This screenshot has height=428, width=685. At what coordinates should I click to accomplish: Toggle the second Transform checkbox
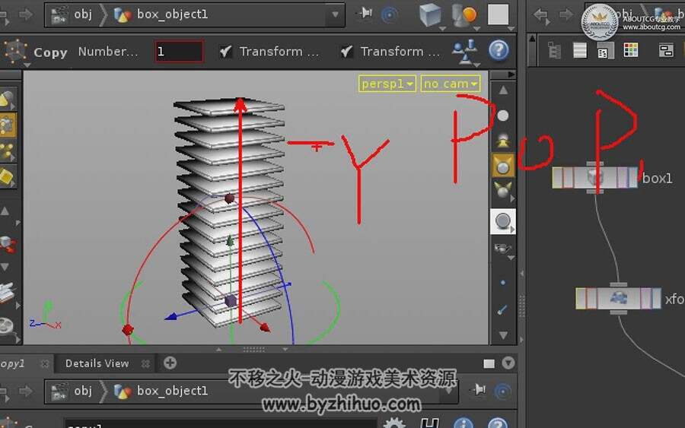[346, 52]
